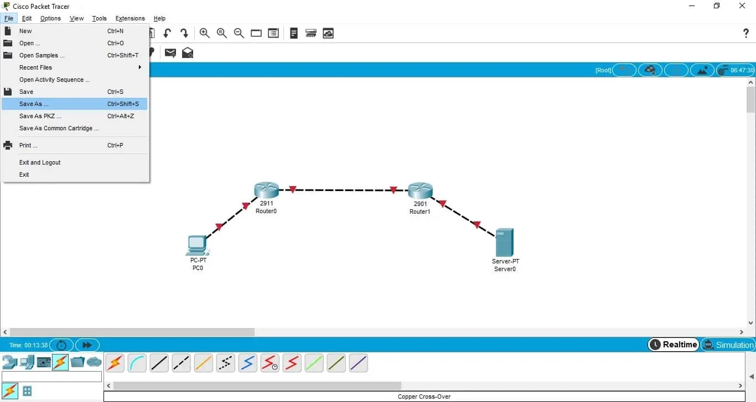Image resolution: width=756 pixels, height=402 pixels.
Task: Select the PC0 computer device
Action: [x=197, y=245]
